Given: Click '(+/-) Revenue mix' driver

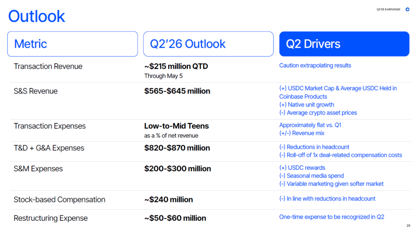Looking at the screenshot, I should point(302,133).
